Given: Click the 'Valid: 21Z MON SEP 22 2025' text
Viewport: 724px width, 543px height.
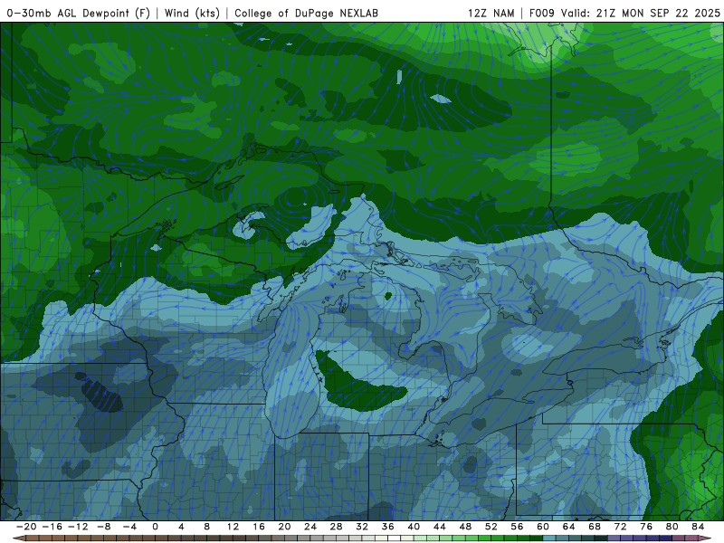Looking at the screenshot, I should coord(641,13).
